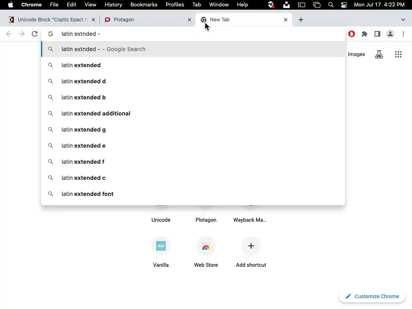412x309 pixels.
Task: Close the Plotagon tab
Action: 190,20
